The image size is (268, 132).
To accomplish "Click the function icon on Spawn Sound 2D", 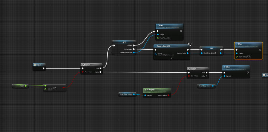I will (155, 46).
